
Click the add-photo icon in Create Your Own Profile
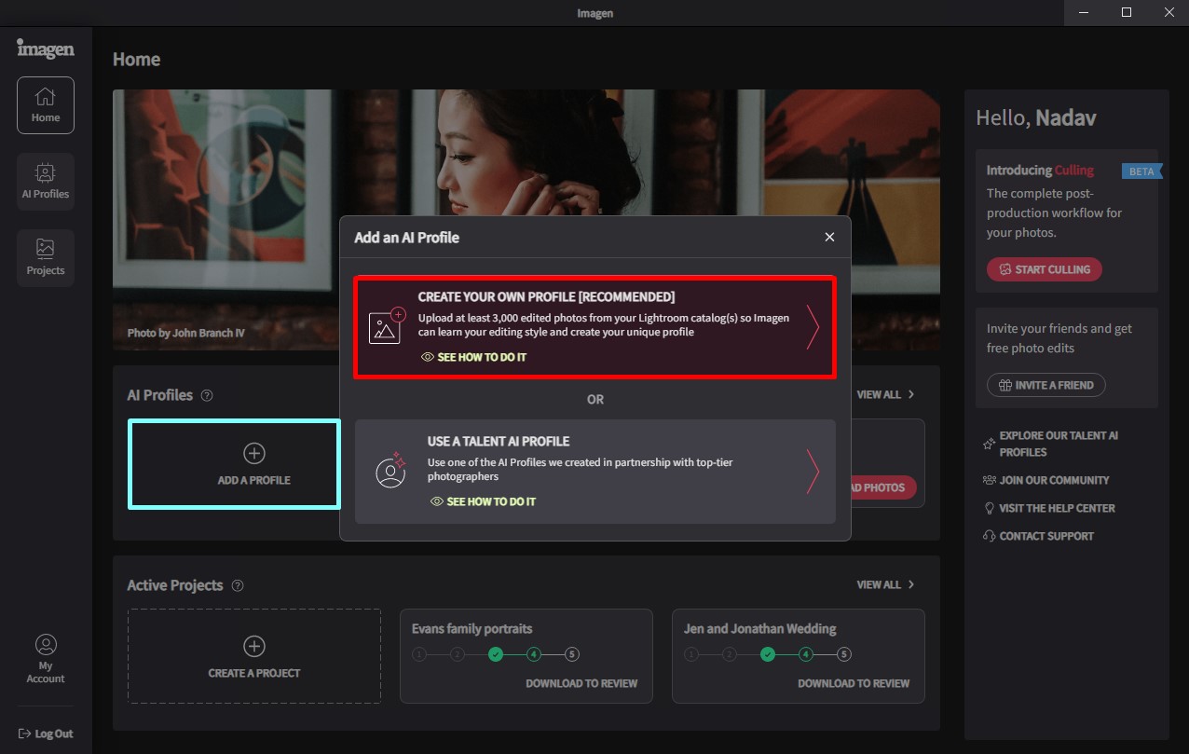(x=388, y=324)
